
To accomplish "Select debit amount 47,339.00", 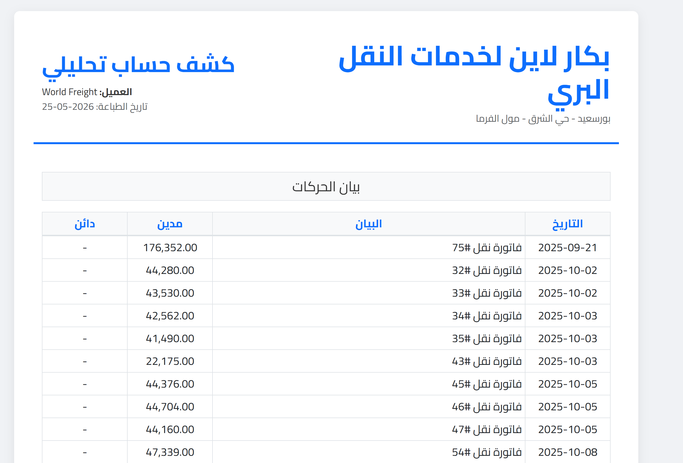I will (170, 452).
